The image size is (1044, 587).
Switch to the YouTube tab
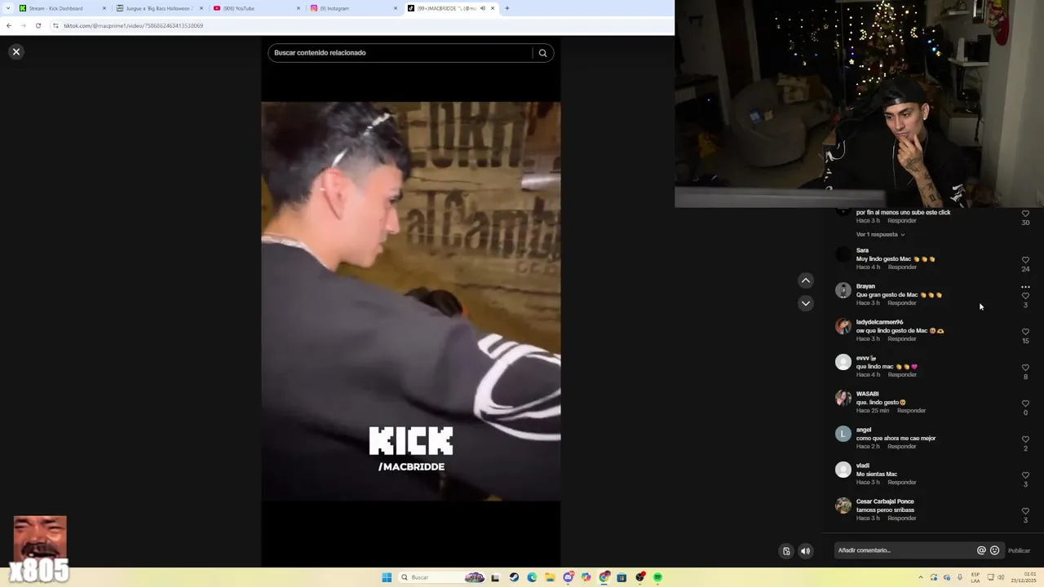pos(256,8)
